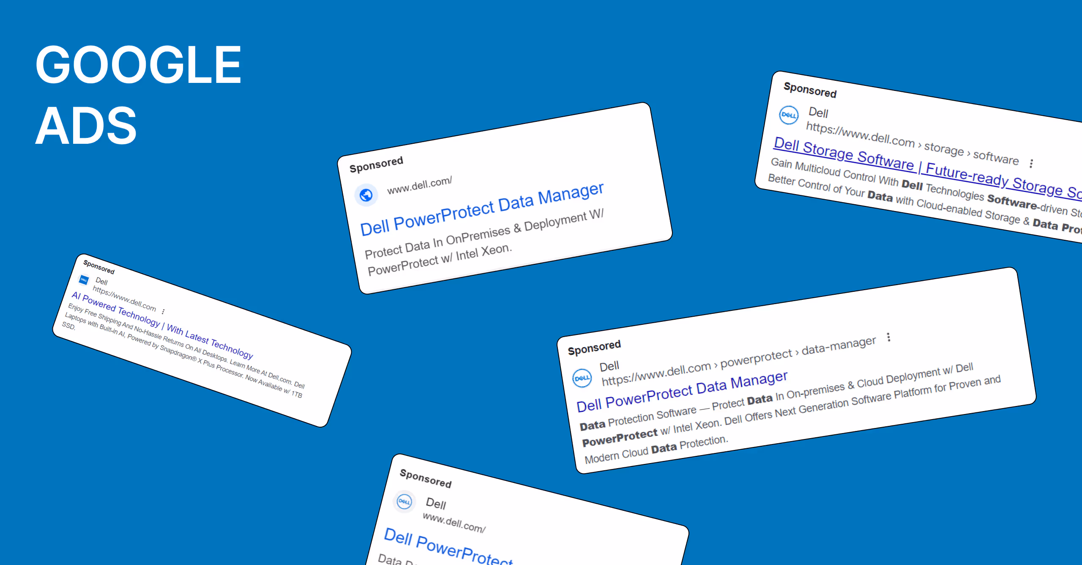Click 'Sponsored' label above powerprotect data-manager ad
This screenshot has height=565, width=1082.
(594, 348)
